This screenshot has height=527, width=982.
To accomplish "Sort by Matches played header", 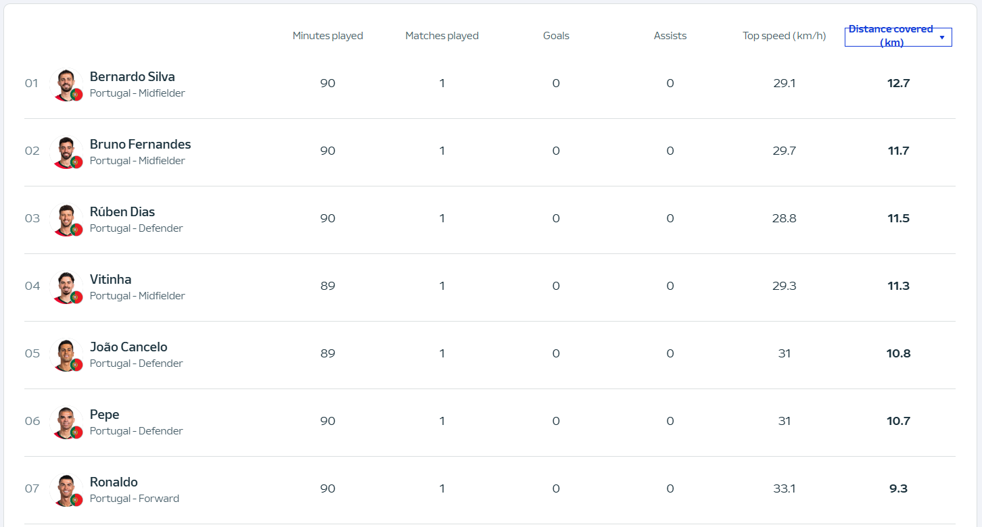I will click(x=442, y=36).
